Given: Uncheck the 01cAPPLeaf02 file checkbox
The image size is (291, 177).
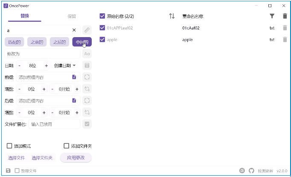Looking at the screenshot, I should pos(102,28).
